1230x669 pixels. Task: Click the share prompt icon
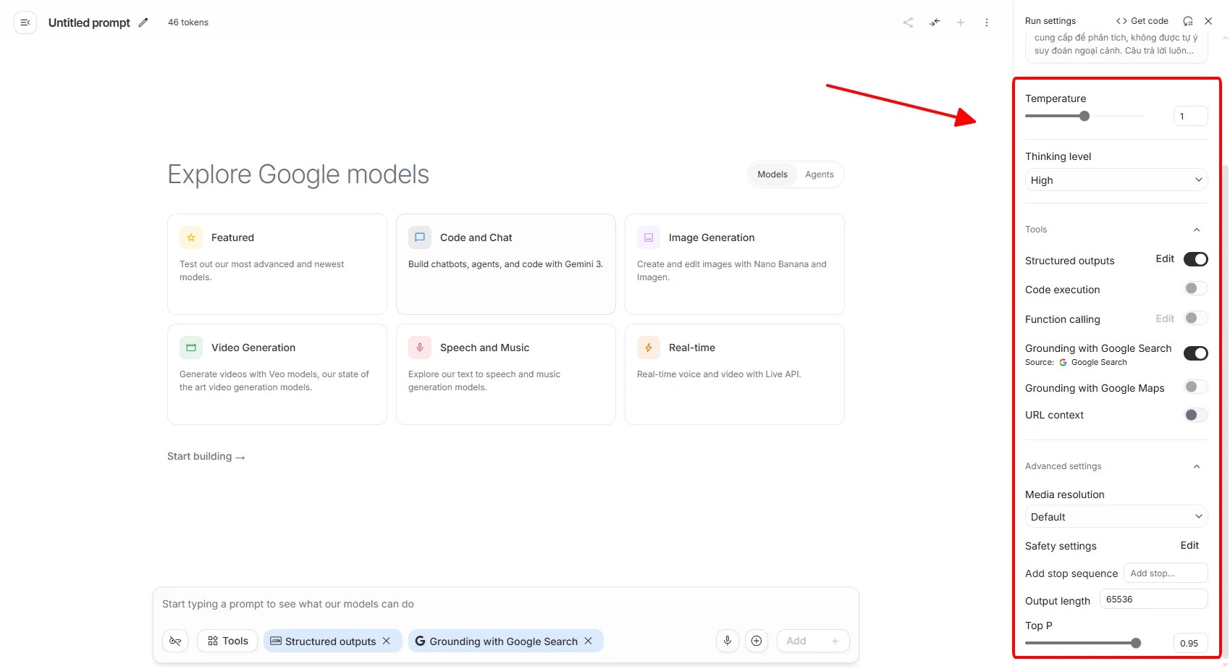908,22
